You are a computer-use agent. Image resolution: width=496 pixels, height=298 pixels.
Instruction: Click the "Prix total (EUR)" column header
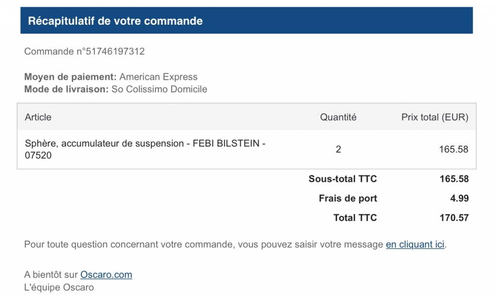[x=434, y=117]
